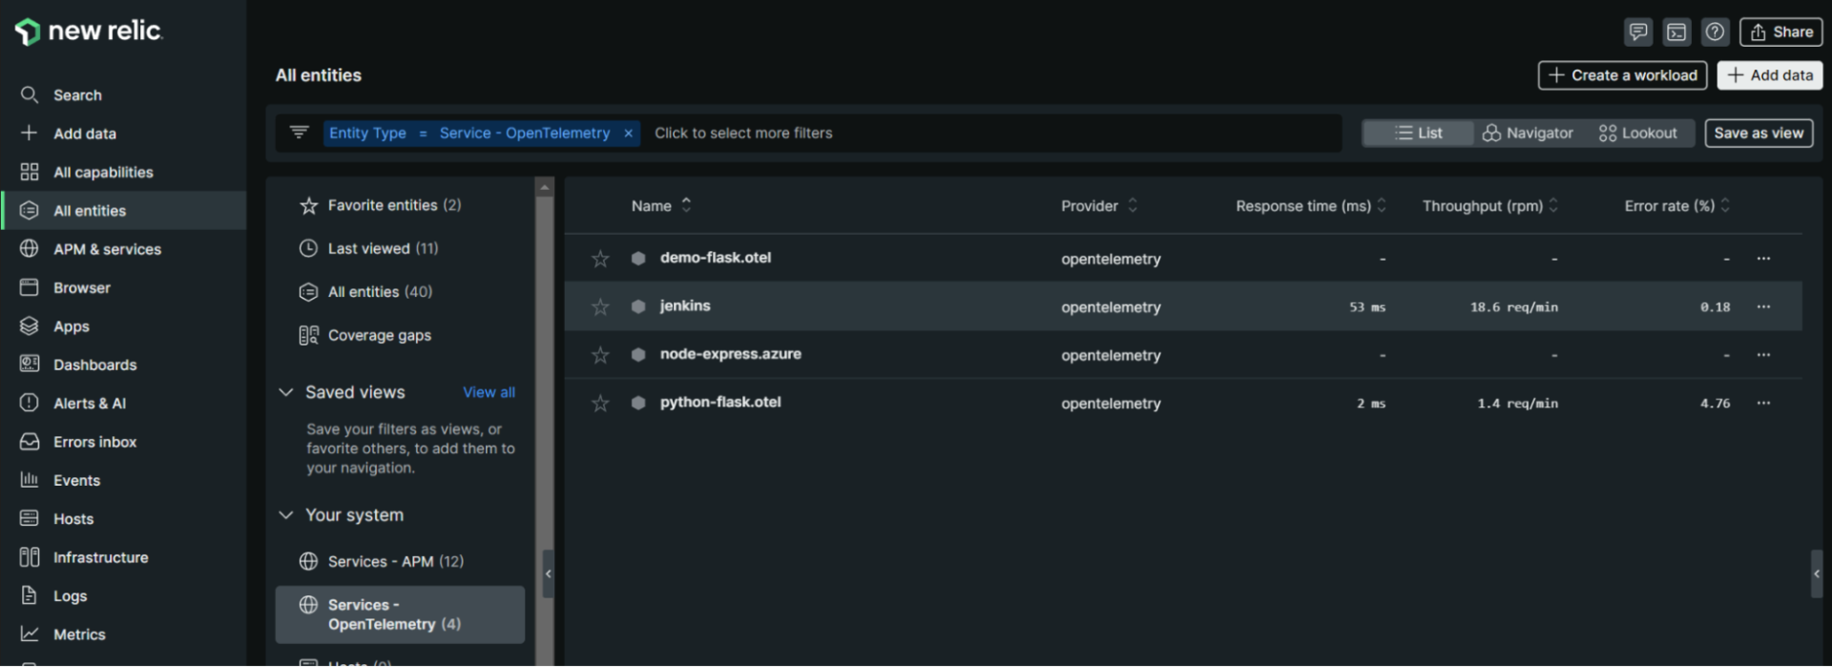Select Services - OpenTelemetry (4)
Screen dimensions: 1832x667
pyautogui.click(x=400, y=615)
